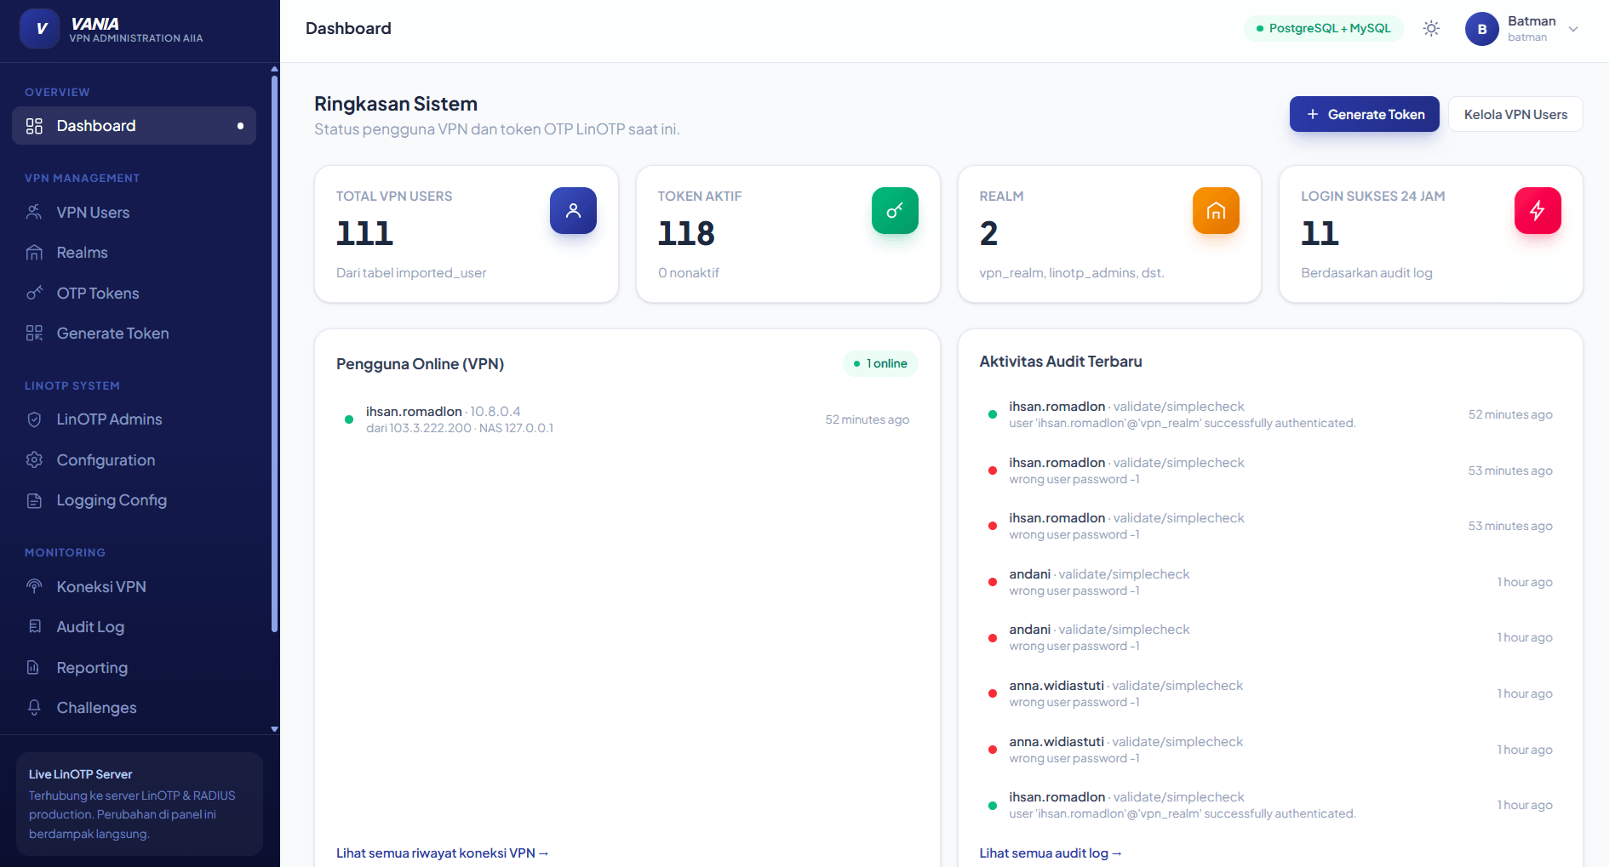
Task: Click the Token Aktif key icon
Action: point(895,210)
